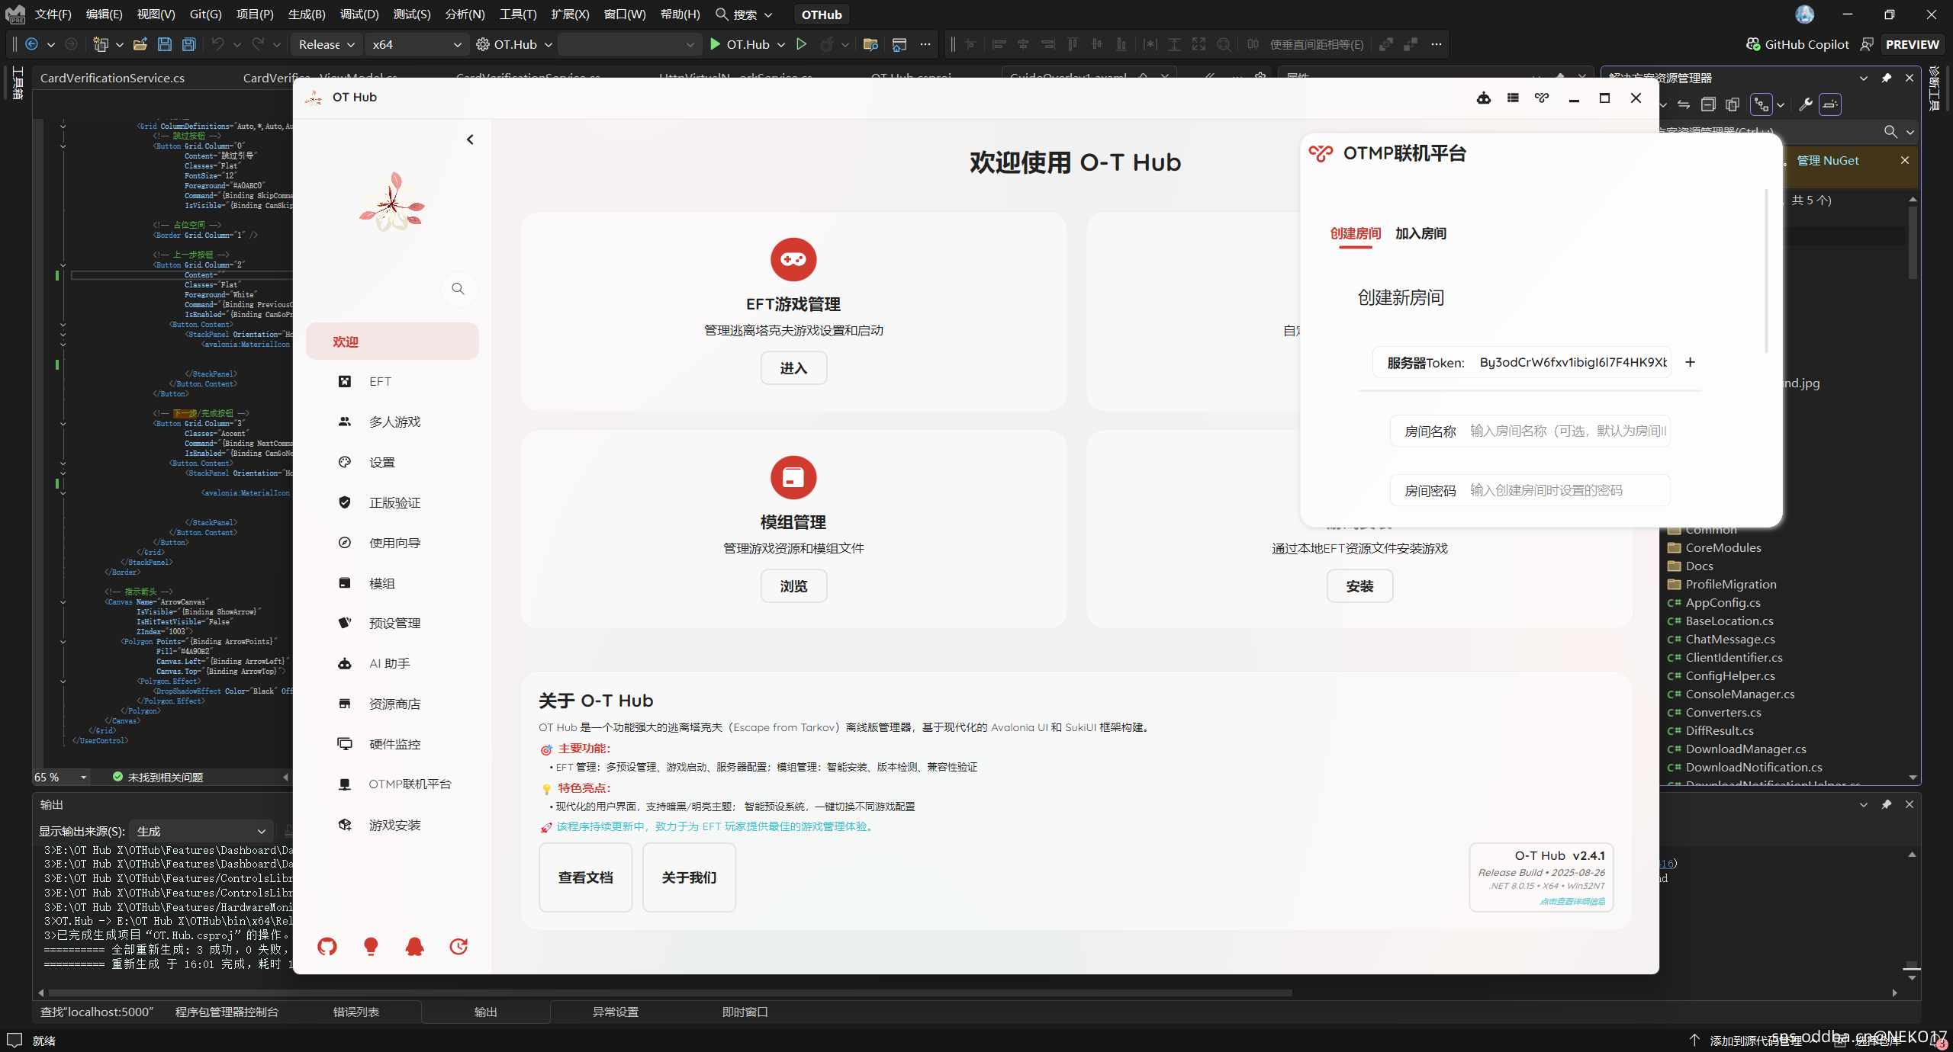This screenshot has height=1052, width=1953.
Task: Click the 管理 NuGet link
Action: 1828,160
